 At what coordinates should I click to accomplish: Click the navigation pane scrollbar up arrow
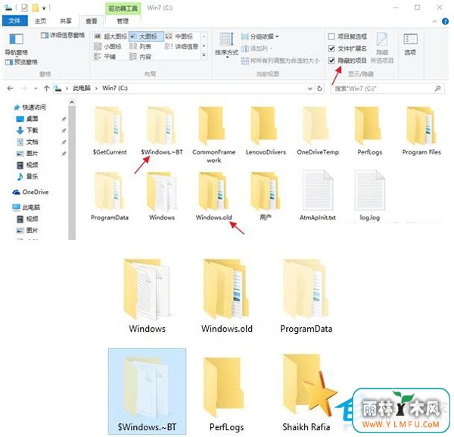(72, 102)
